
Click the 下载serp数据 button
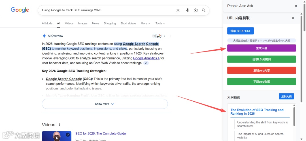pyautogui.click(x=262, y=82)
